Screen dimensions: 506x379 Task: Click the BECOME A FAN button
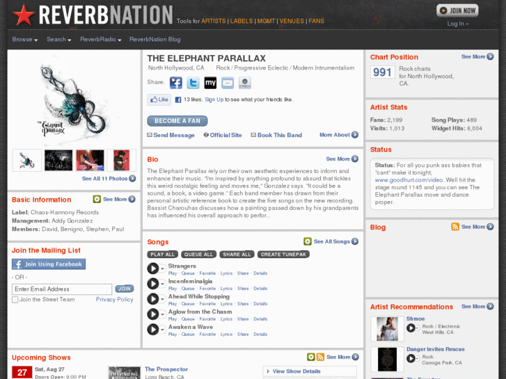[x=177, y=121]
